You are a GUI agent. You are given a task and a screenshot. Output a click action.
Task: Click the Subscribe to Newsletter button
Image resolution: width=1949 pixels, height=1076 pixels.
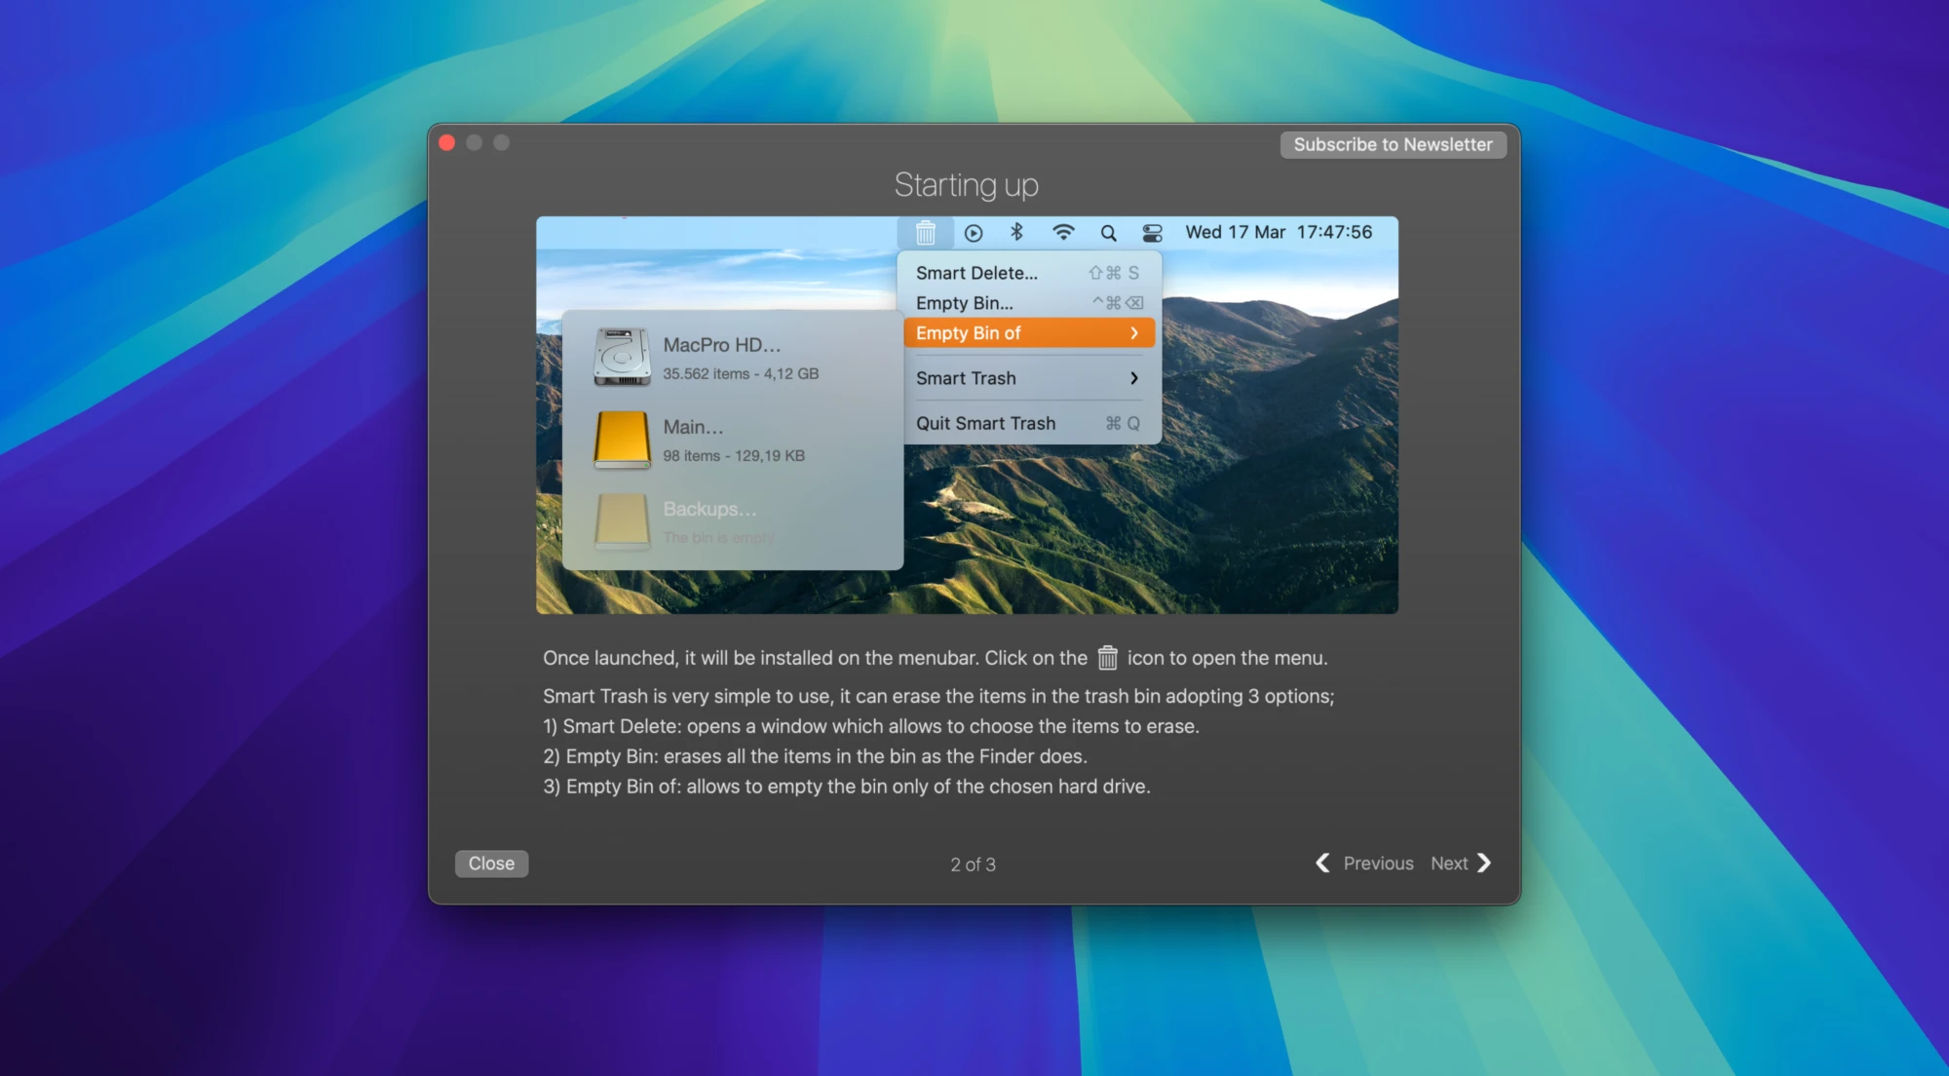(1393, 143)
